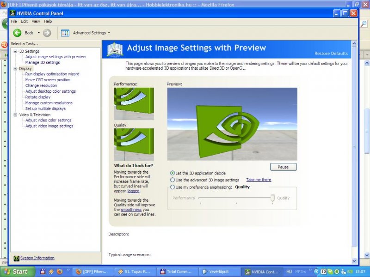Screen dimensions: 370x277
Task: Click the Advanced Settings view icon
Action: (x=65, y=33)
